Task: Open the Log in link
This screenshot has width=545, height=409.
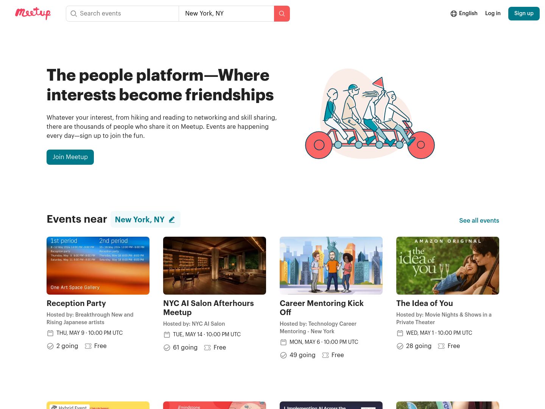Action: click(x=493, y=13)
